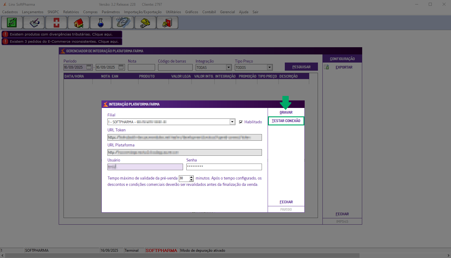451x258 pixels.
Task: Click the Sair menu item
Action: click(255, 12)
